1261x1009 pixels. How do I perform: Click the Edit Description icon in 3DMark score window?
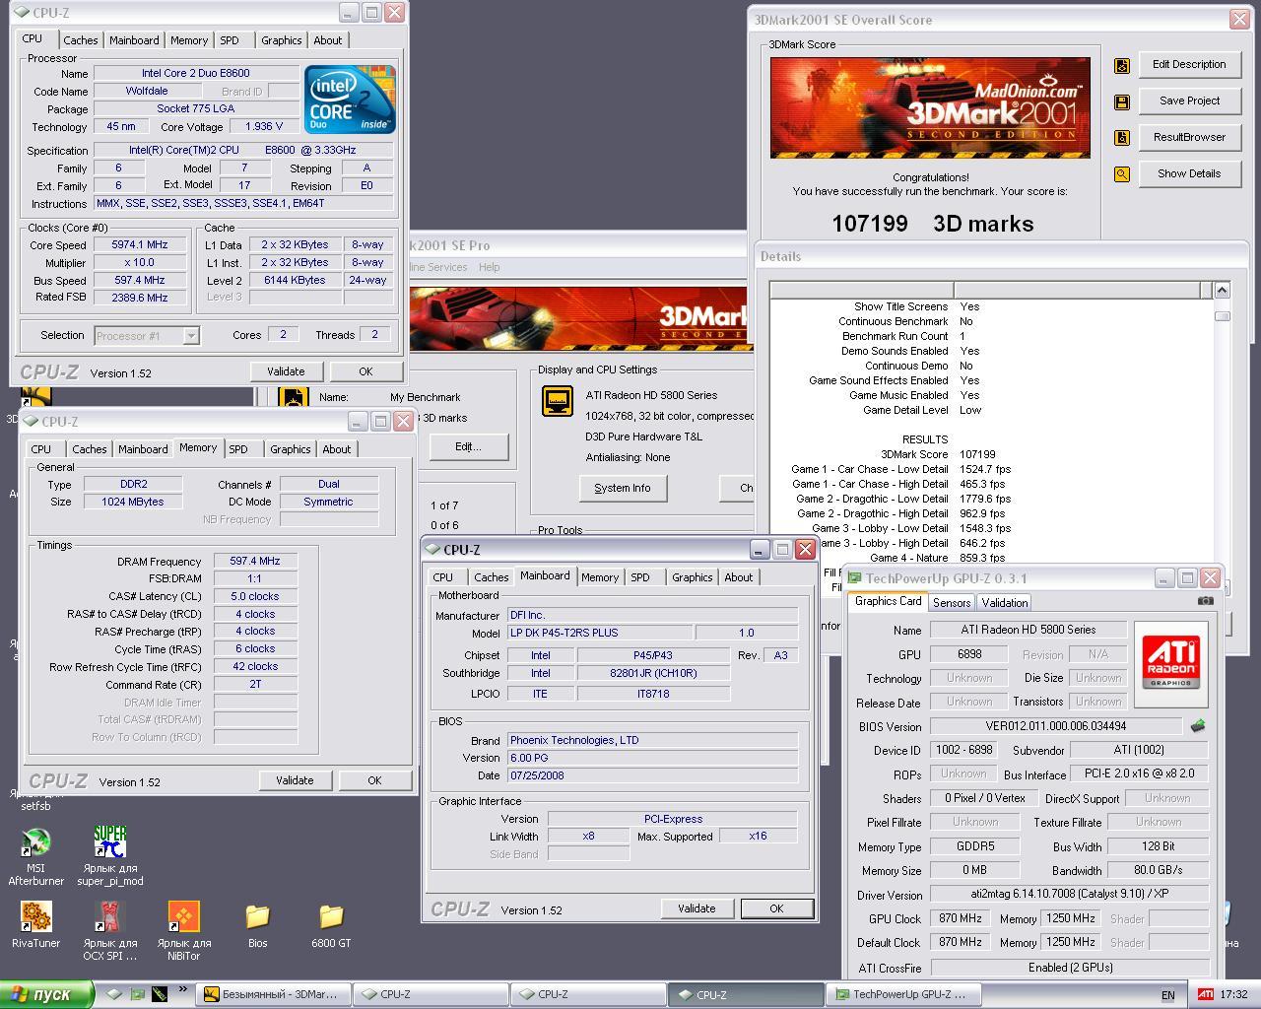pyautogui.click(x=1122, y=65)
